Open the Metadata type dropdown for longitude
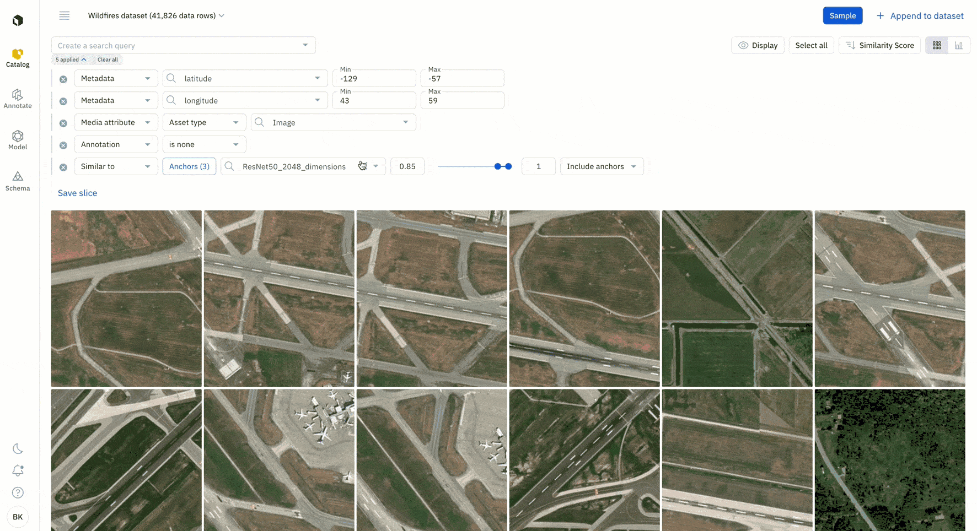This screenshot has height=531, width=977. tap(116, 100)
